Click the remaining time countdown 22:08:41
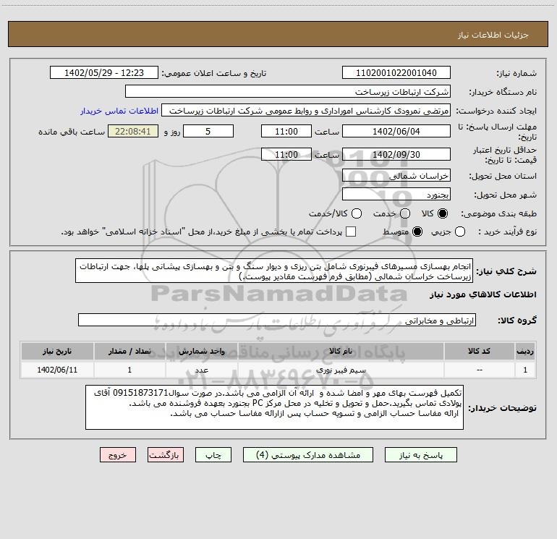557x539 pixels. pyautogui.click(x=133, y=131)
